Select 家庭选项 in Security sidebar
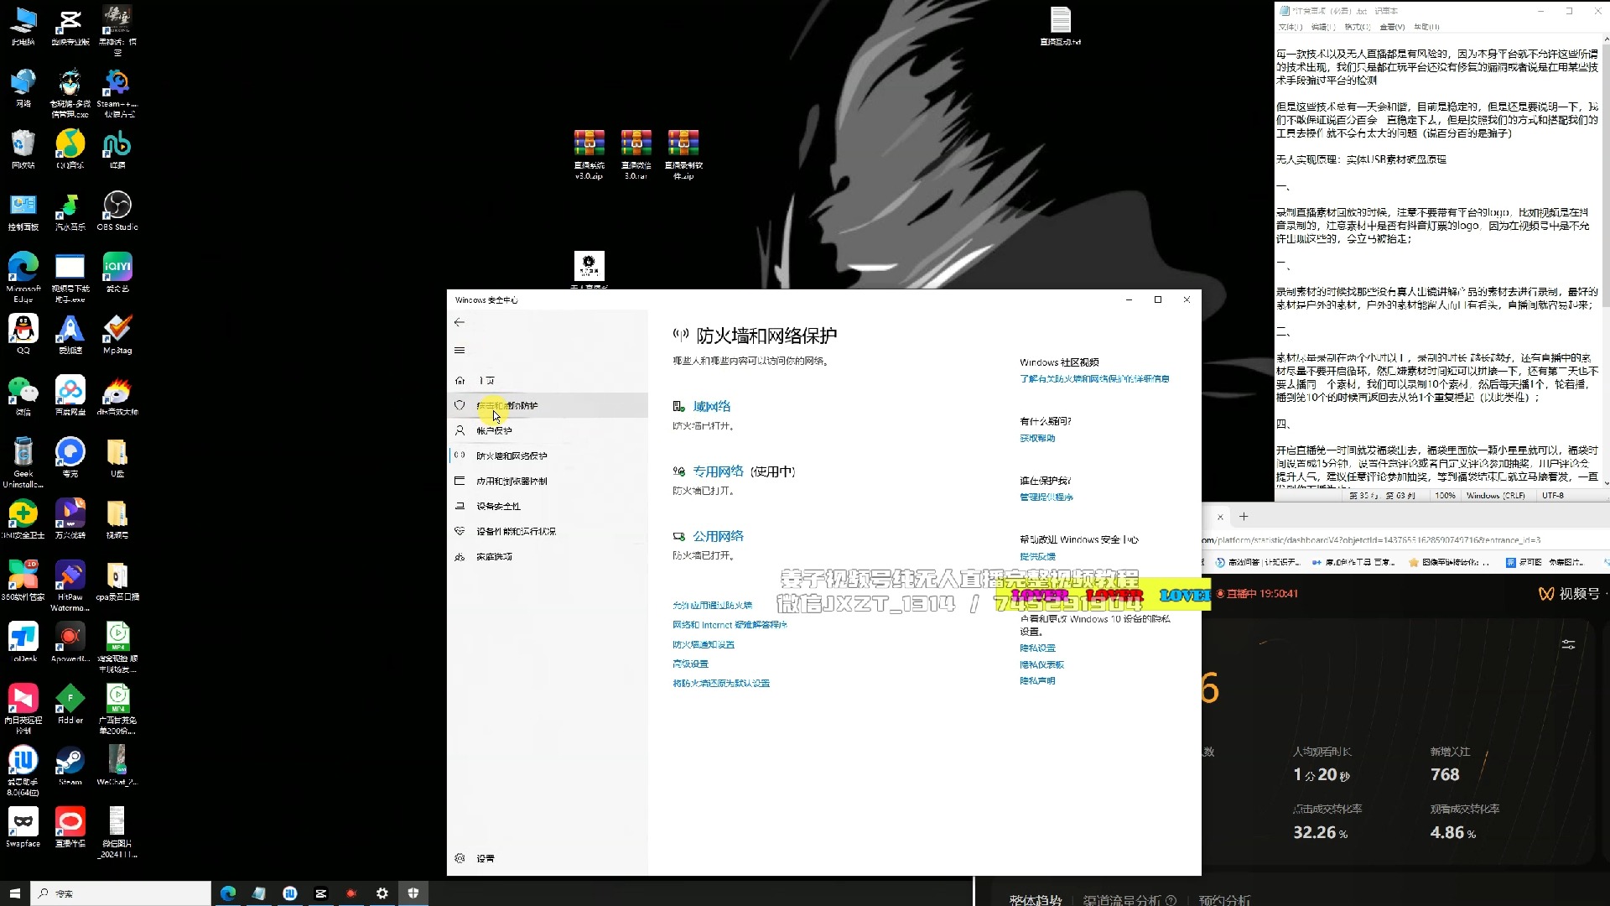The height and width of the screenshot is (906, 1610). (x=548, y=556)
